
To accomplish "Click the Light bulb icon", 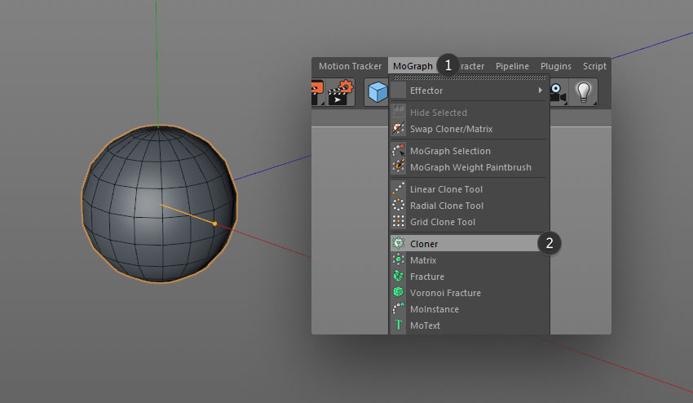I will click(584, 92).
